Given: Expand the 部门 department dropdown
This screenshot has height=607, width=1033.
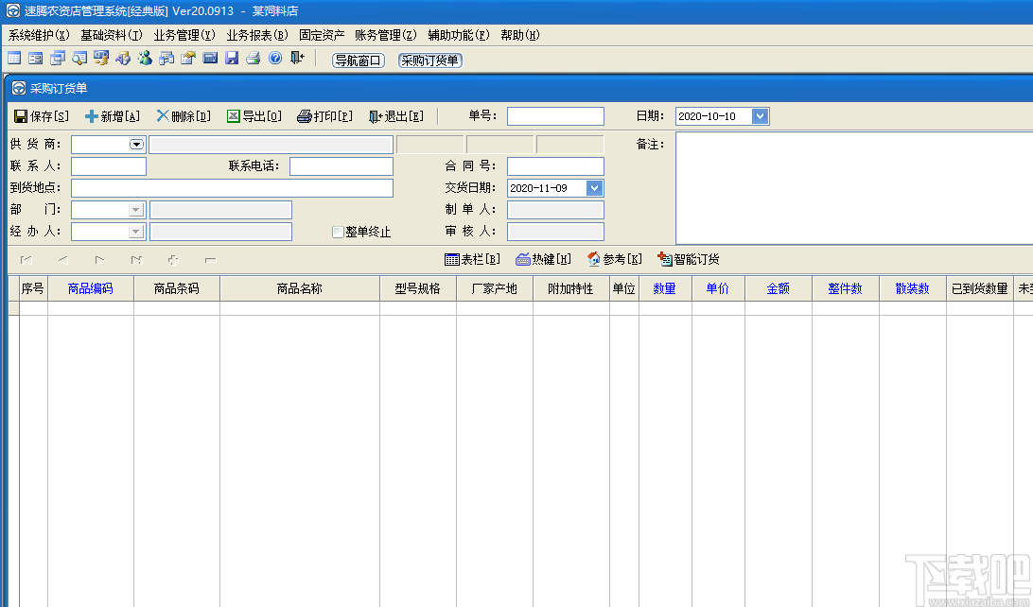Looking at the screenshot, I should pyautogui.click(x=135, y=210).
